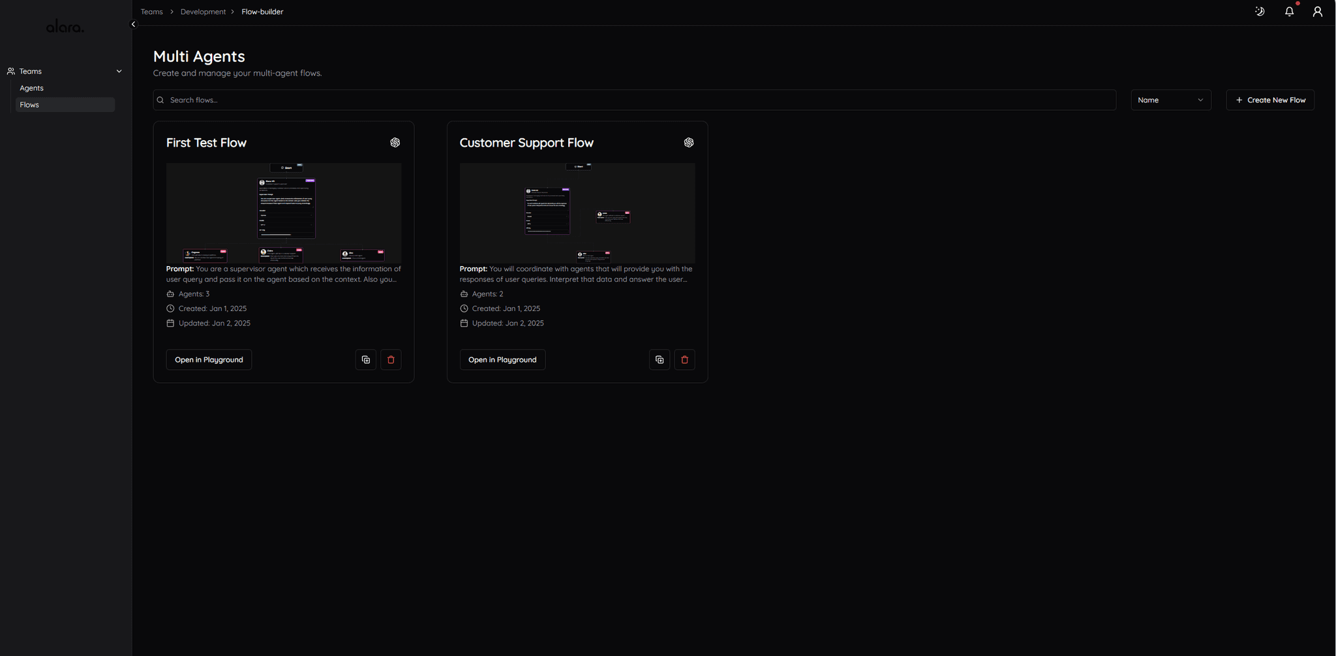
Task: Go to Development in the breadcrumb
Action: pos(203,12)
